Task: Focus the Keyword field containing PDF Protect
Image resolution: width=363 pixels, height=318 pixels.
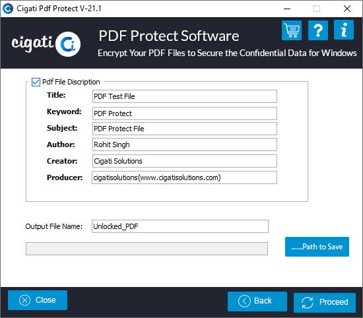Action: [x=185, y=113]
